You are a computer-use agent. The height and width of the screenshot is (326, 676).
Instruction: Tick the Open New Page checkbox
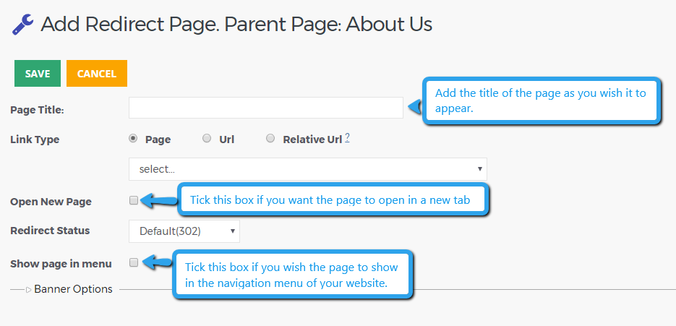[x=134, y=200]
